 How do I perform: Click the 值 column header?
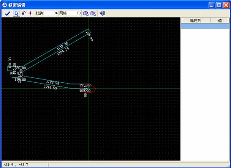tap(220, 21)
